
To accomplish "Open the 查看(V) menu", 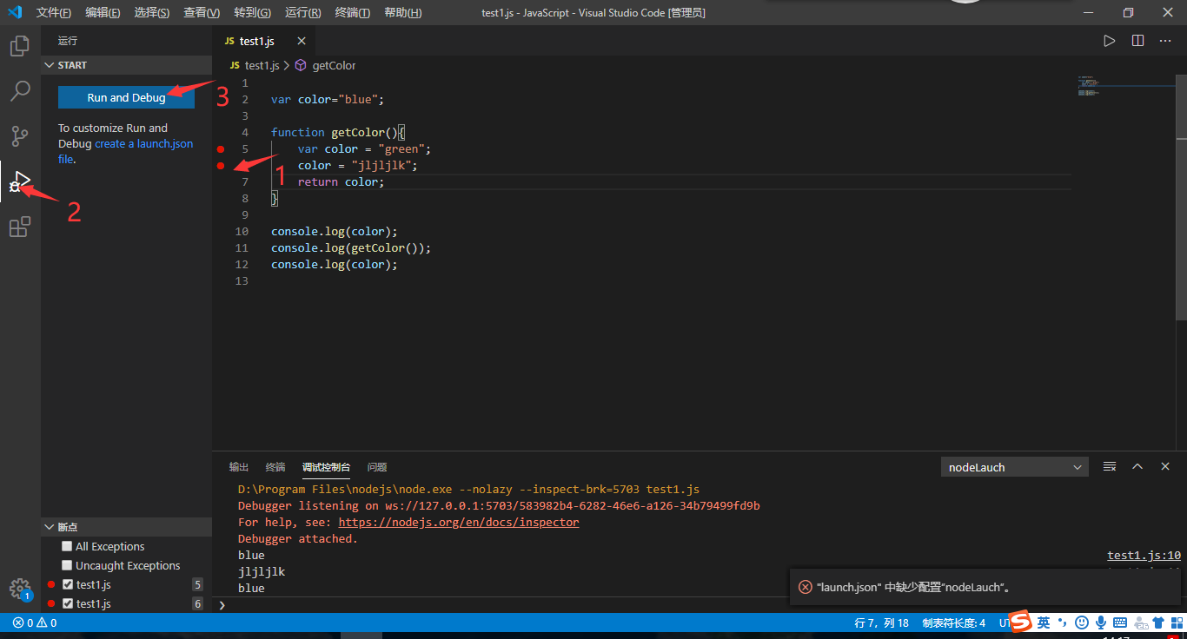I will tap(202, 12).
